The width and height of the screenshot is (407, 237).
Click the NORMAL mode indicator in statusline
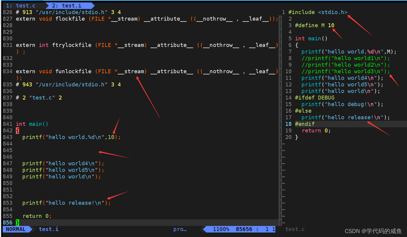(16, 229)
